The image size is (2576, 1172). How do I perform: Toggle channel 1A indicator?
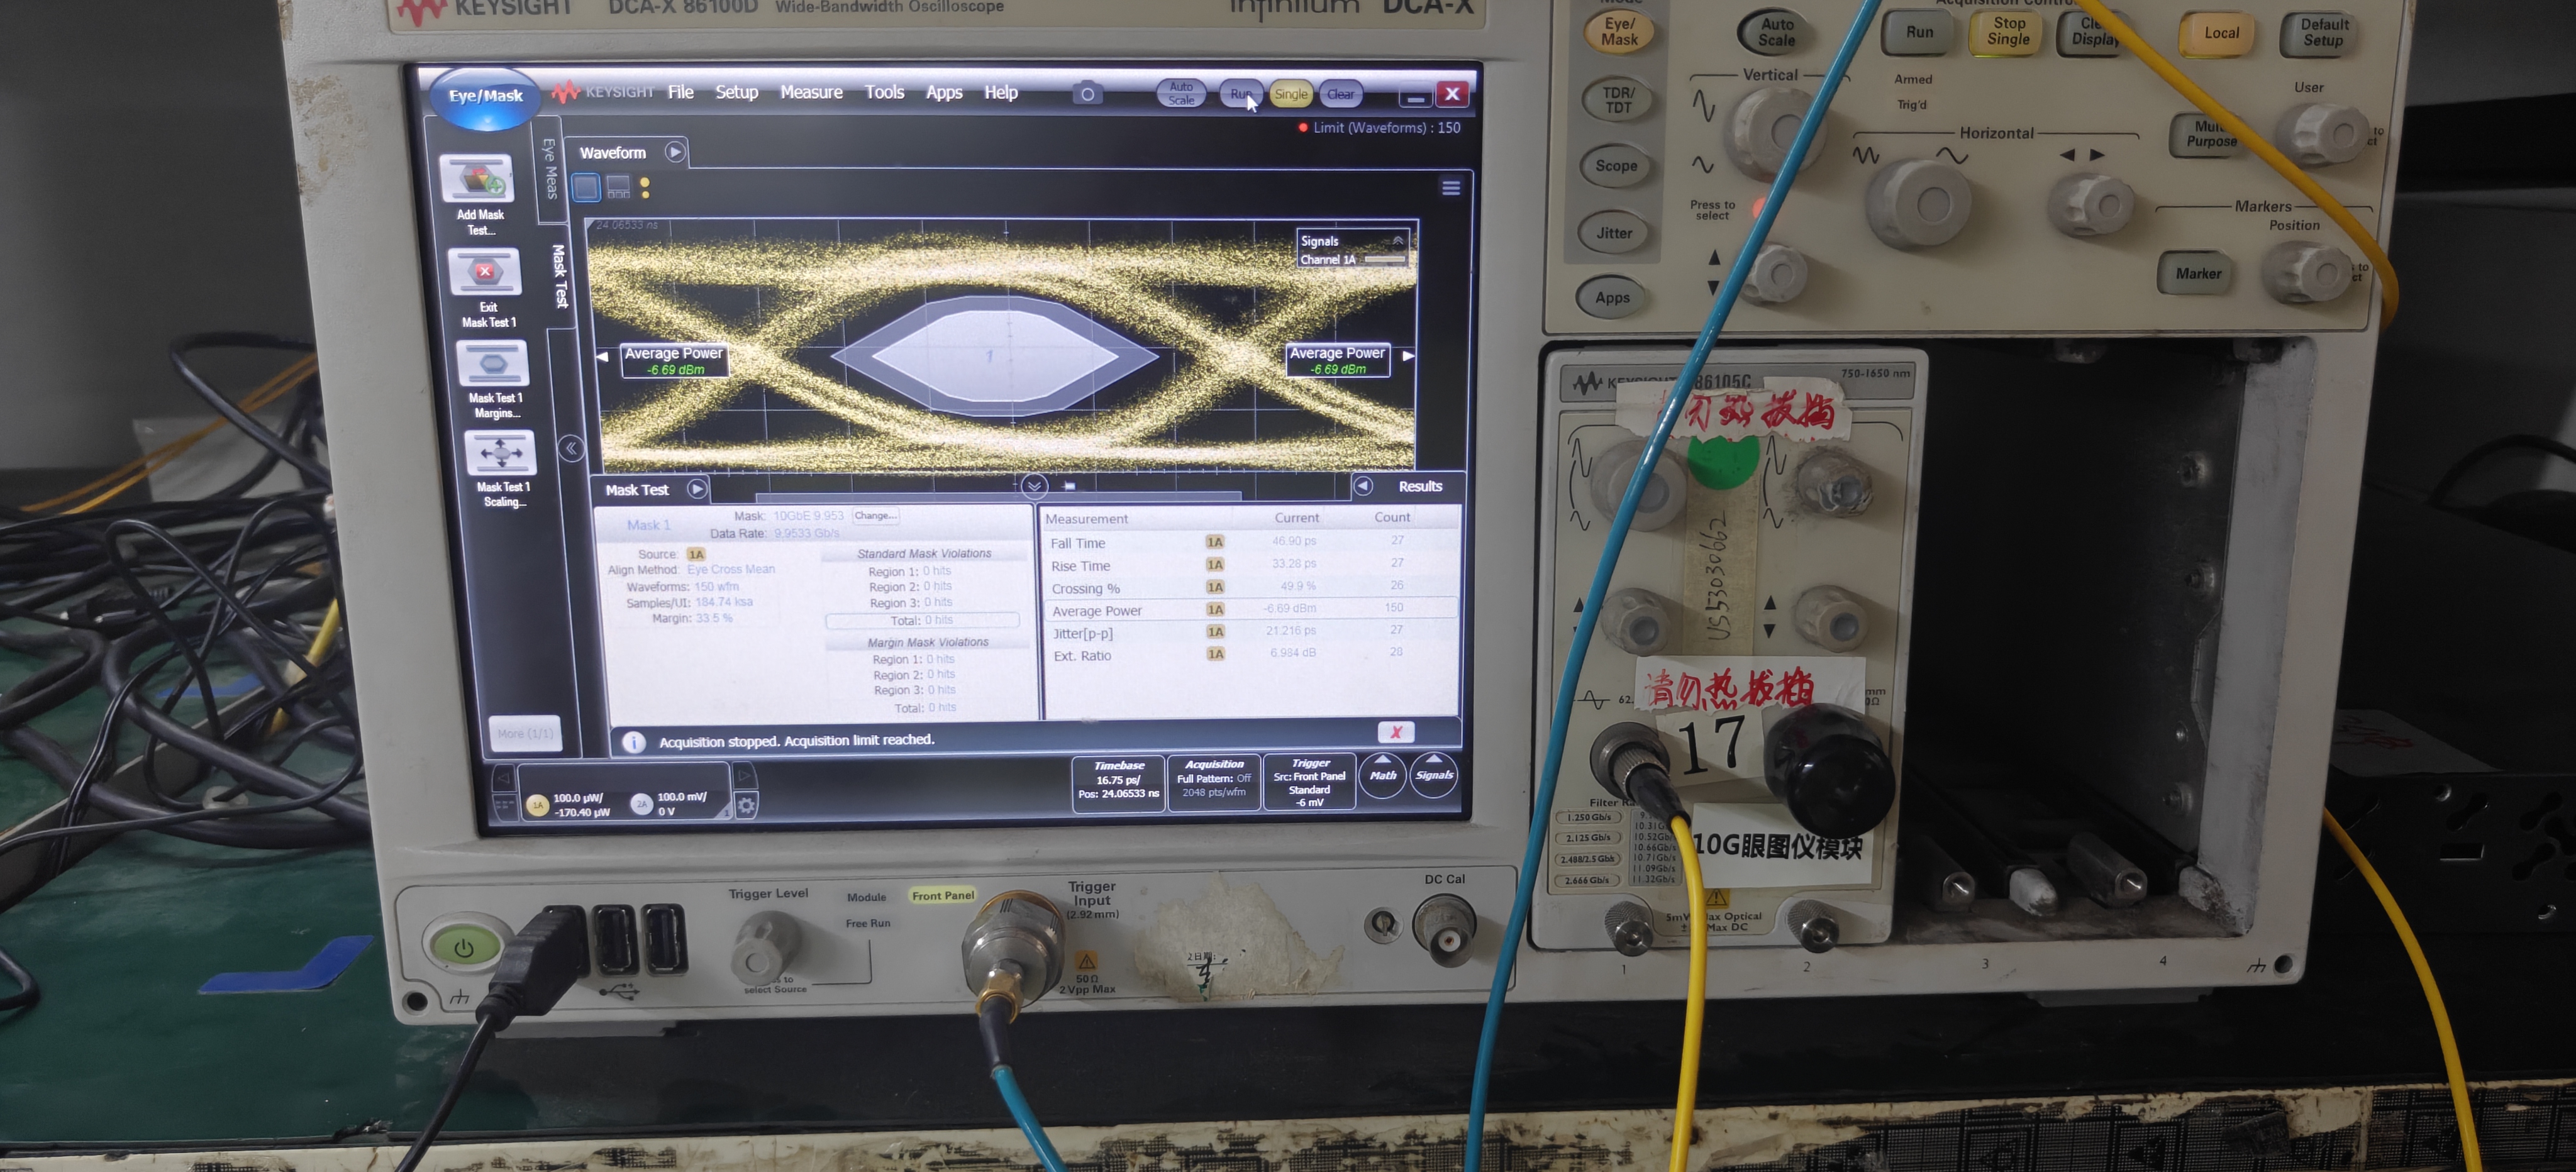(537, 805)
